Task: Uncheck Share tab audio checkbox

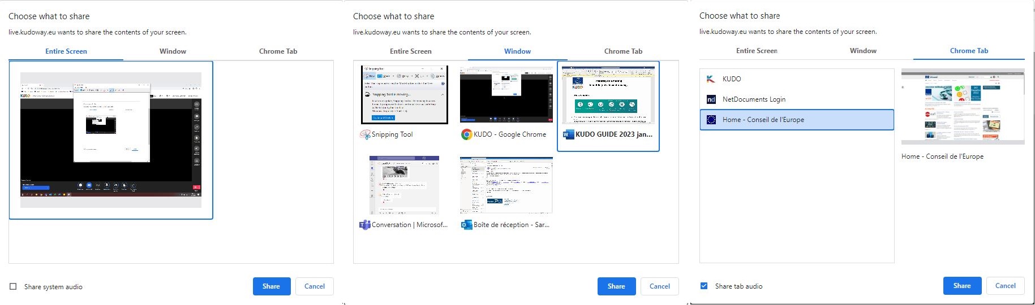Action: click(x=704, y=286)
